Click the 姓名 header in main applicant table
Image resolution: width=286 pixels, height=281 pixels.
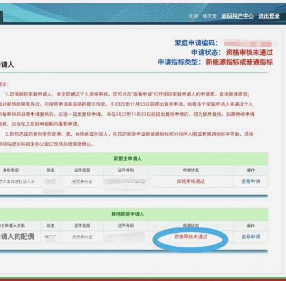(x=50, y=170)
